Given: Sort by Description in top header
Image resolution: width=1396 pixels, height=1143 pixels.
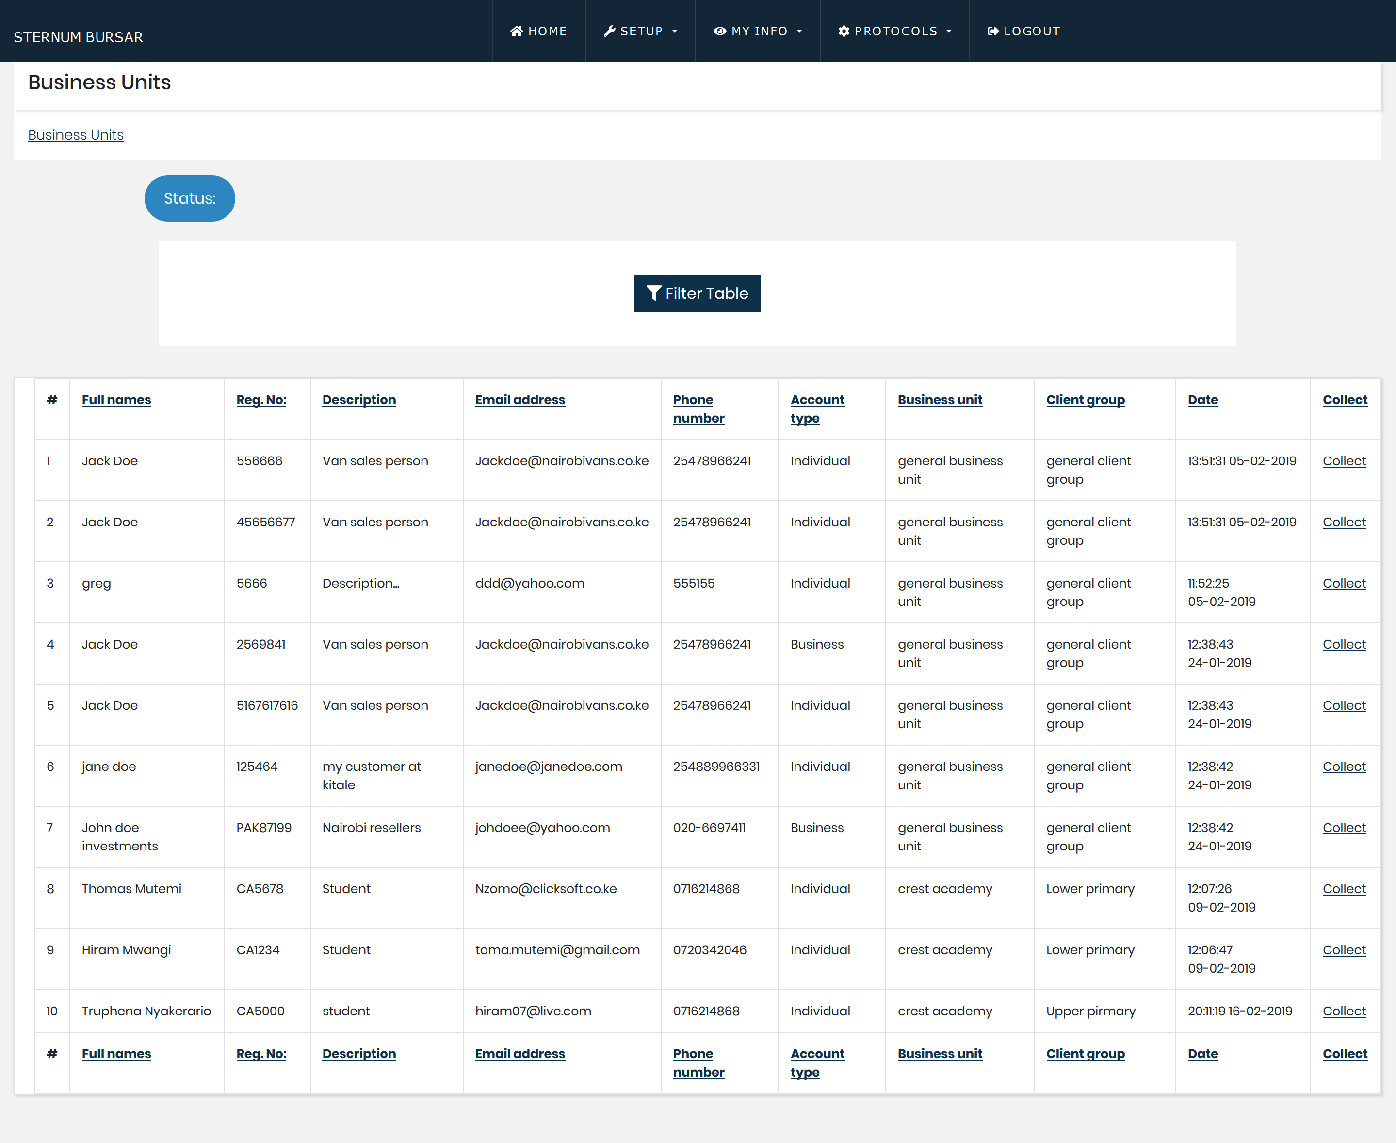Looking at the screenshot, I should (359, 400).
